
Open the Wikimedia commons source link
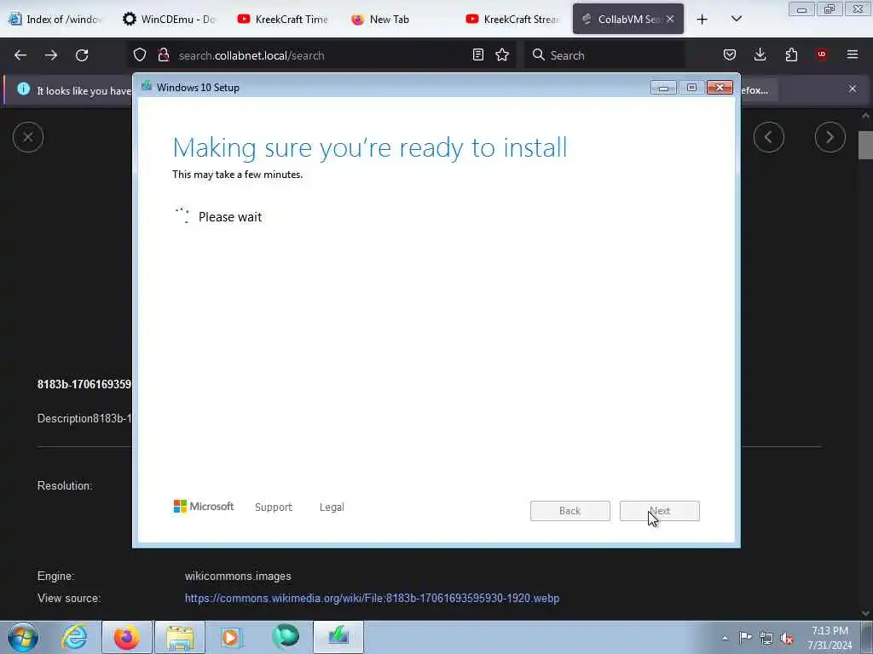click(372, 599)
